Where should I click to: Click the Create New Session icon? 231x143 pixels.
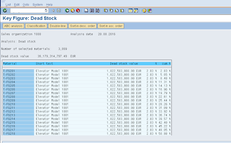pos(130,10)
